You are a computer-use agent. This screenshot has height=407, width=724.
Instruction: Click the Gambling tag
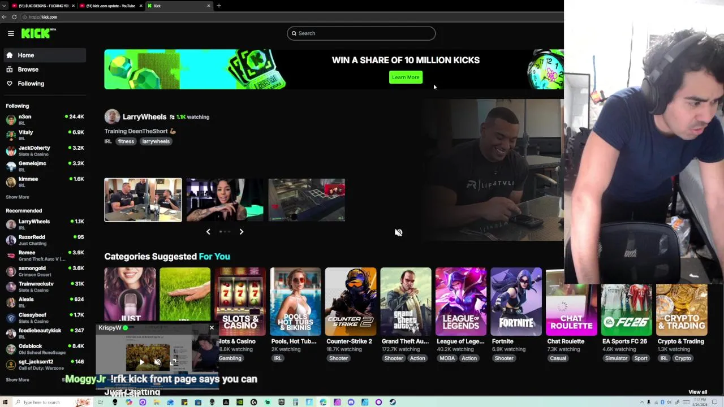(x=230, y=358)
